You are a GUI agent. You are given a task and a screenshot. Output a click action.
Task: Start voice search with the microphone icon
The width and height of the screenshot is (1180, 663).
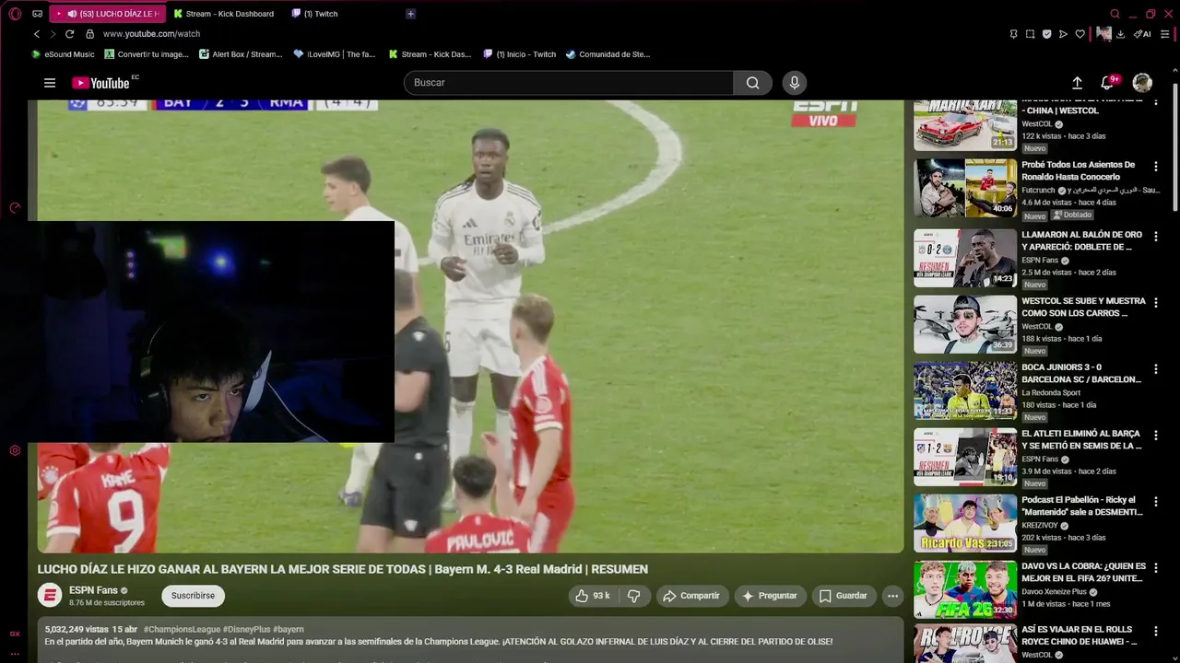pos(795,83)
